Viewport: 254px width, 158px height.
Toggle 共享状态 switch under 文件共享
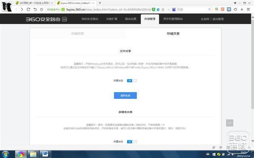point(132,81)
